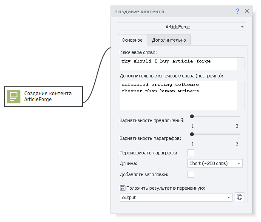Adjust the Вариативность предложений slider handle

(192, 116)
